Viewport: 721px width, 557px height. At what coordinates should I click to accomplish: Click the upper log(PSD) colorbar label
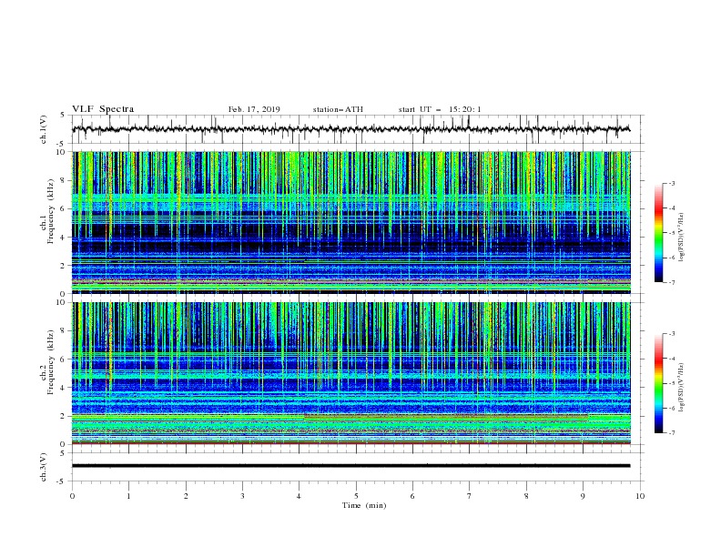(682, 238)
